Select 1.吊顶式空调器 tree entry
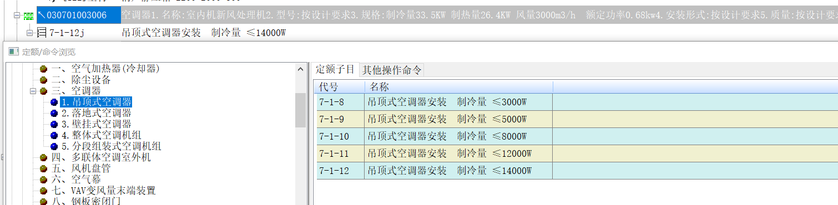Image resolution: width=838 pixels, height=205 pixels. (x=96, y=102)
